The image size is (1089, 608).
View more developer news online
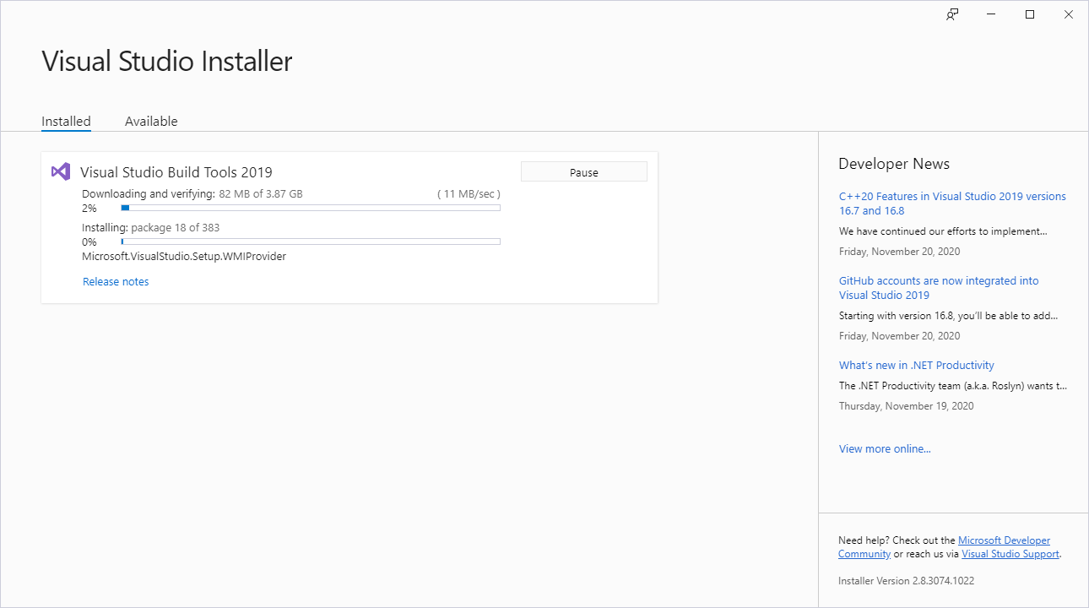(x=885, y=448)
